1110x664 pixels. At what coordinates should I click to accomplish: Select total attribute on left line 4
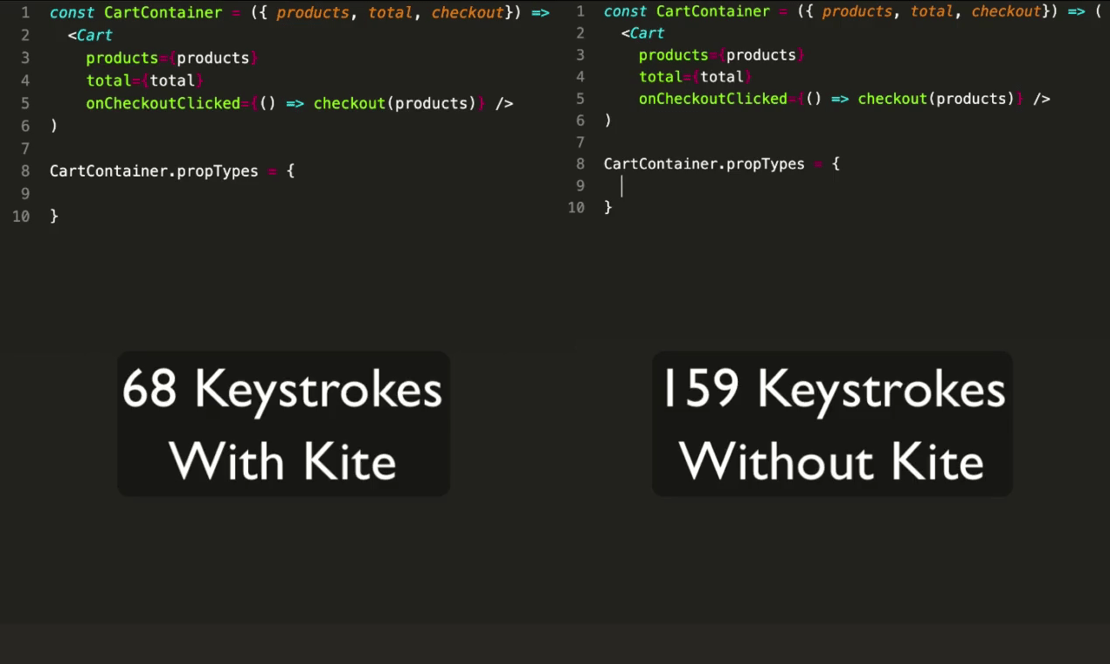point(108,80)
